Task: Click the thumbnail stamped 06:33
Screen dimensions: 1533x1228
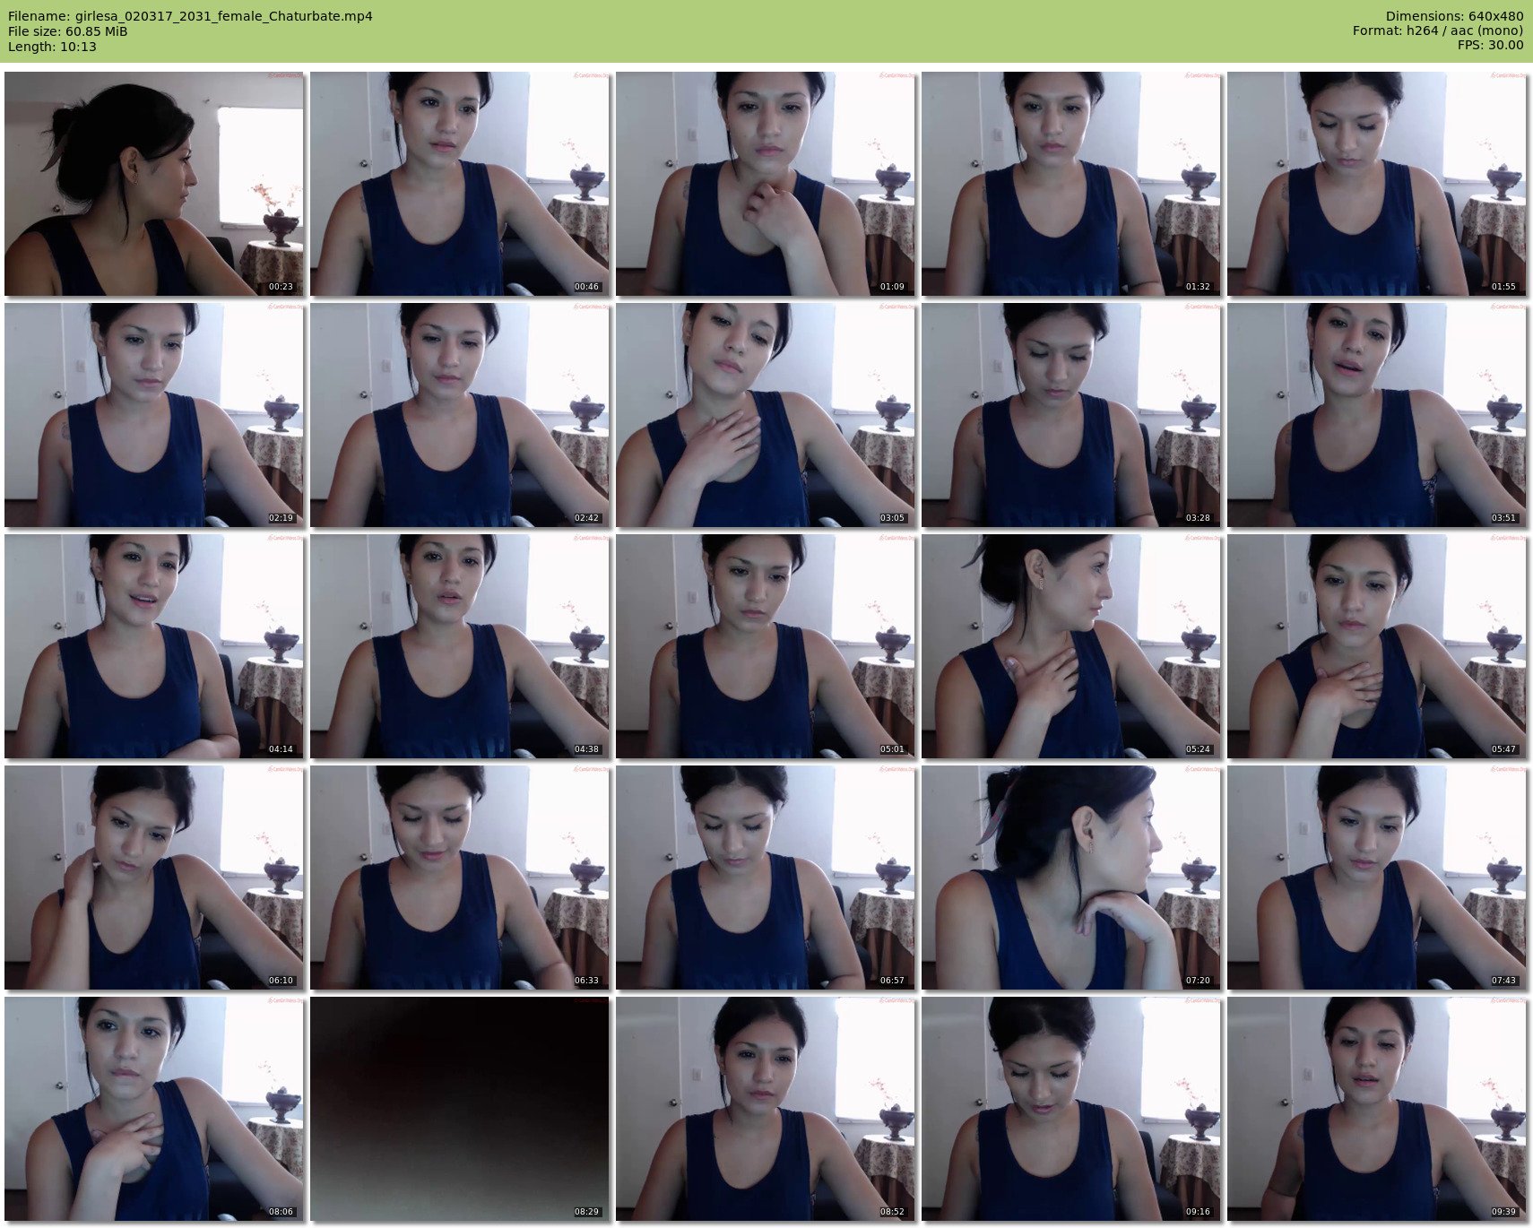Action: (x=460, y=878)
